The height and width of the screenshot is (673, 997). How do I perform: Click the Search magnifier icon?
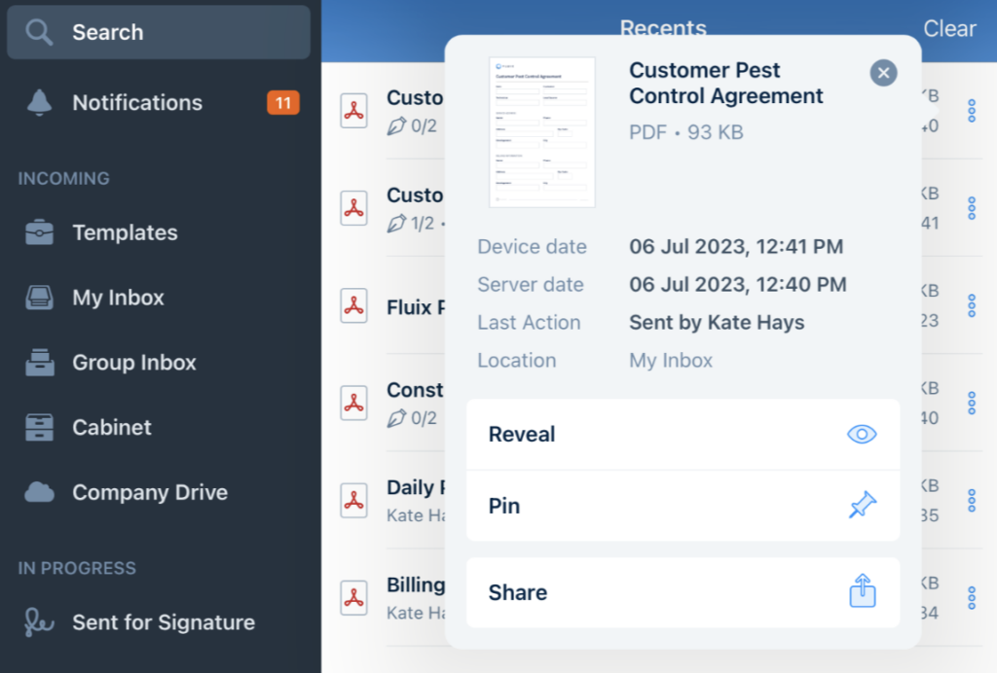click(39, 32)
